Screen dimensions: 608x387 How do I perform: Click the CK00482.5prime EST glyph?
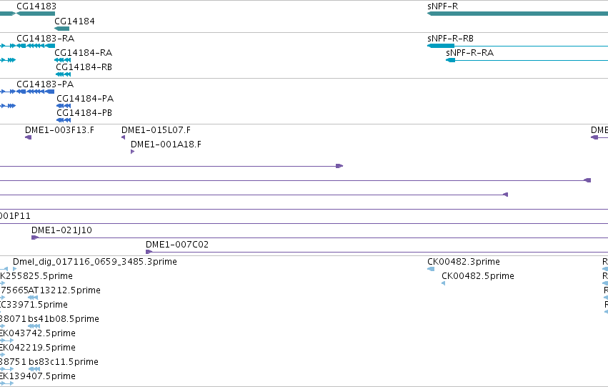click(444, 283)
